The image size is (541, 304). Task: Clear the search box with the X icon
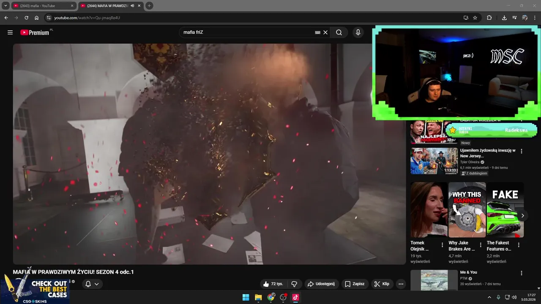point(325,33)
